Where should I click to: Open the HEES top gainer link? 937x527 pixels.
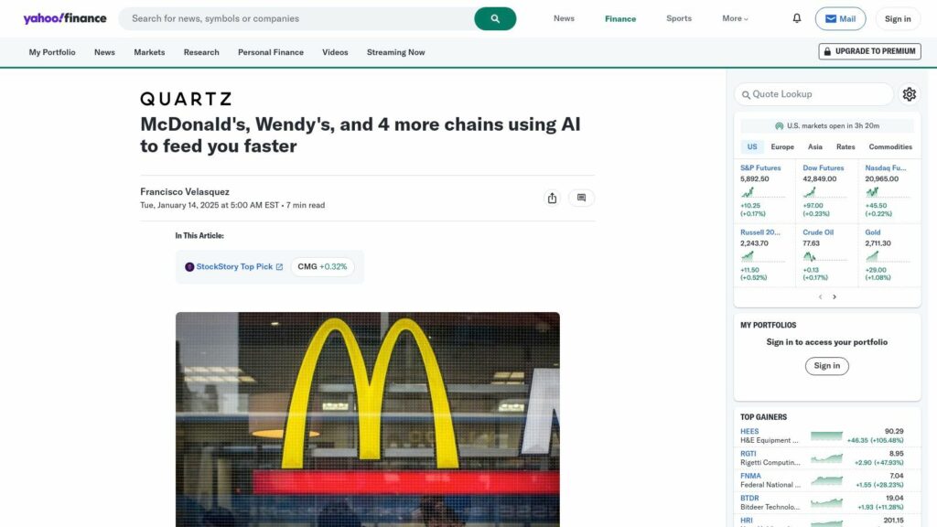click(x=749, y=432)
